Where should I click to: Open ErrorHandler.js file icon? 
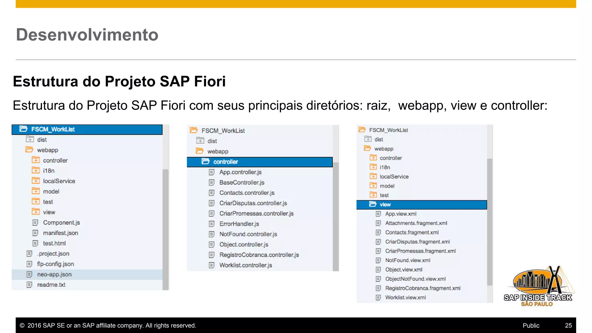pyautogui.click(x=212, y=224)
